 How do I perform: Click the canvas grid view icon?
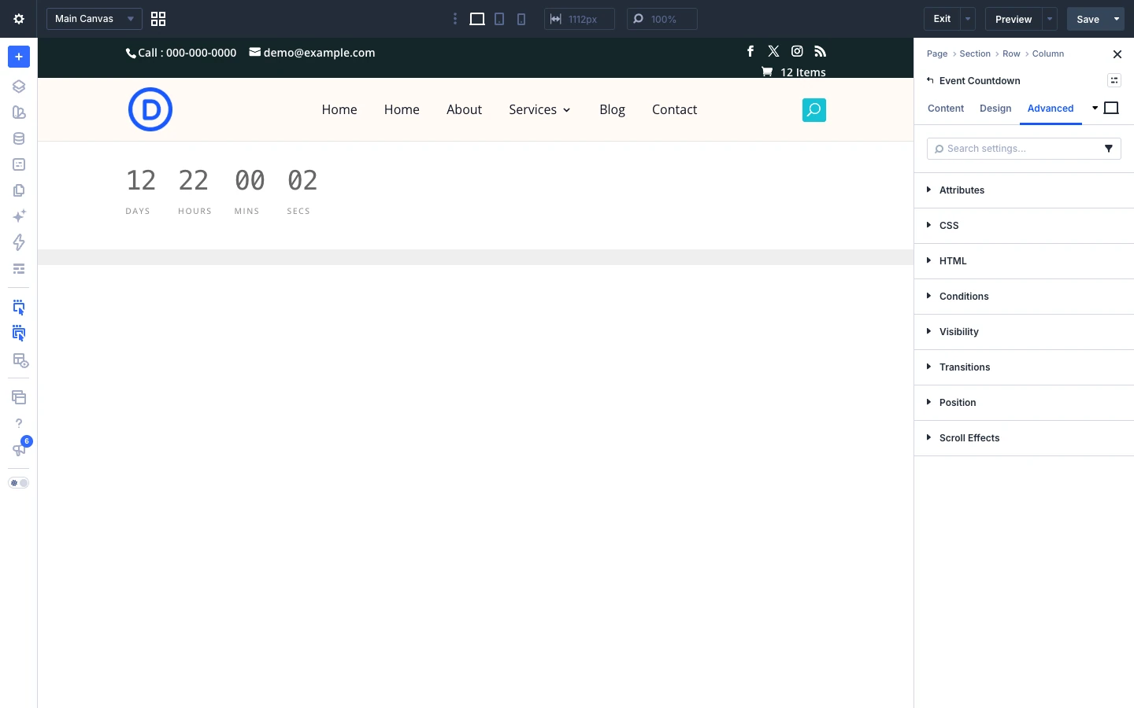click(x=158, y=19)
